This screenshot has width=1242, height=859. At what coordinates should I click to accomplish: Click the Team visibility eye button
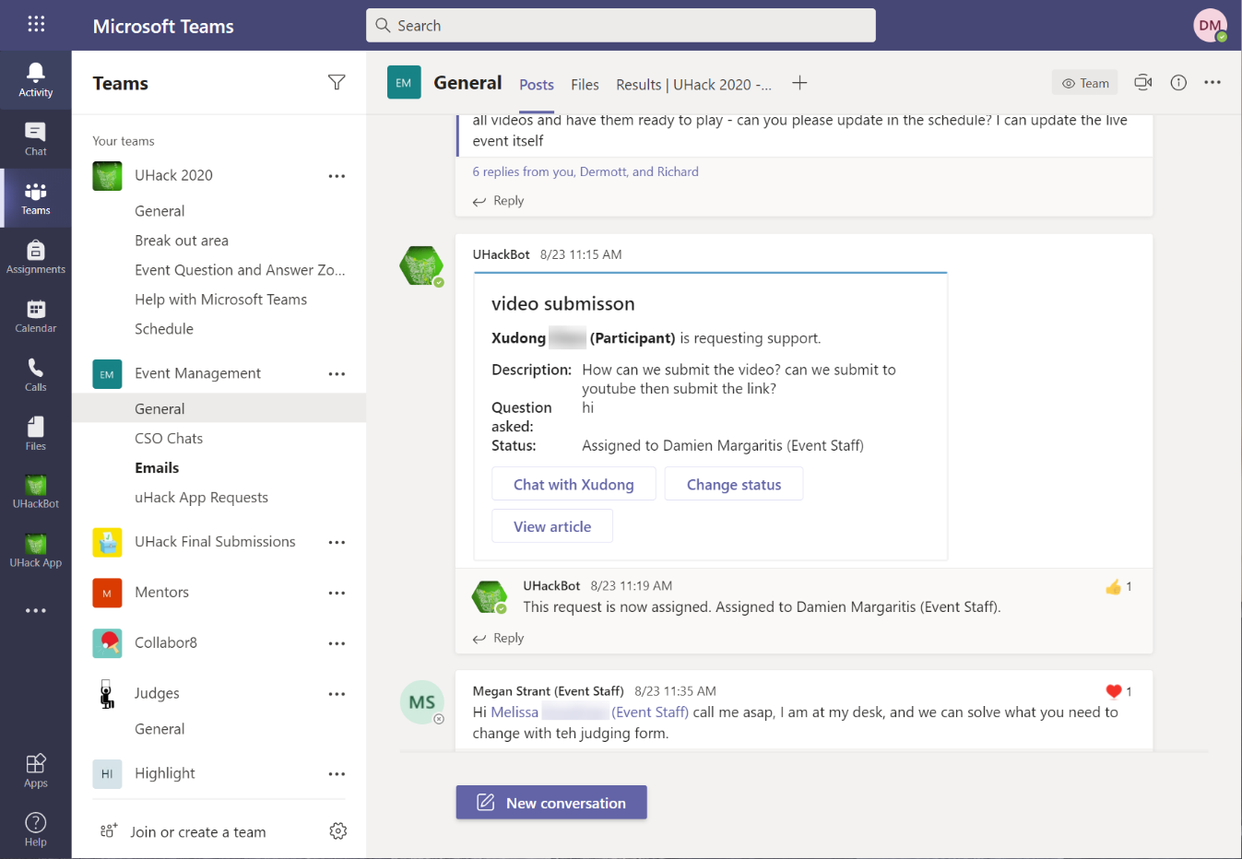point(1084,83)
